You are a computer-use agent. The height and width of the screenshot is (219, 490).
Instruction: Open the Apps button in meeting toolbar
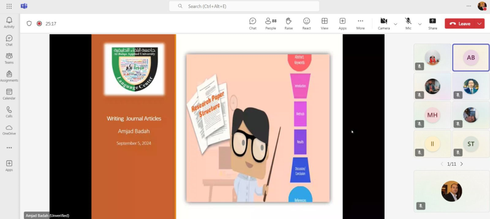(x=343, y=23)
